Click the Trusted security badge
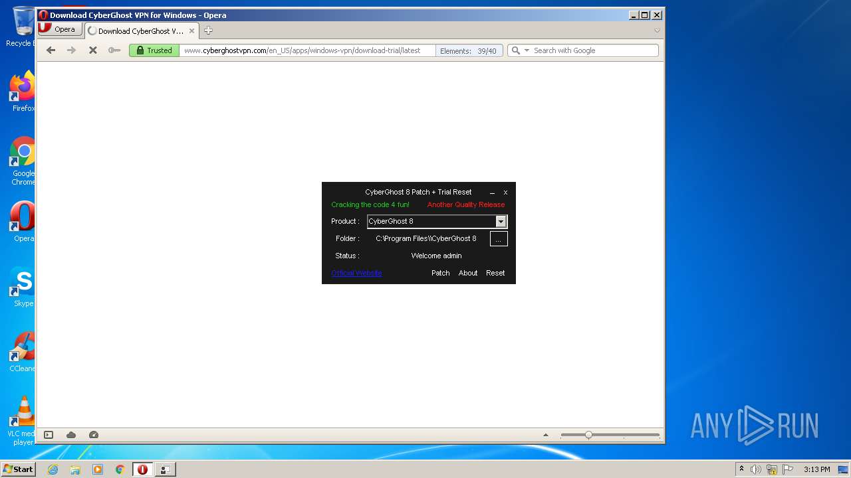This screenshot has width=851, height=478. coord(154,50)
